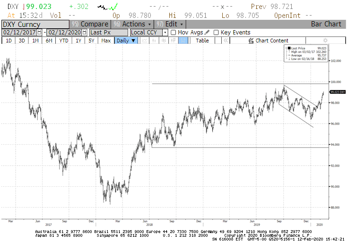
Task: Toggle the Key Events checkbox
Action: (x=216, y=33)
